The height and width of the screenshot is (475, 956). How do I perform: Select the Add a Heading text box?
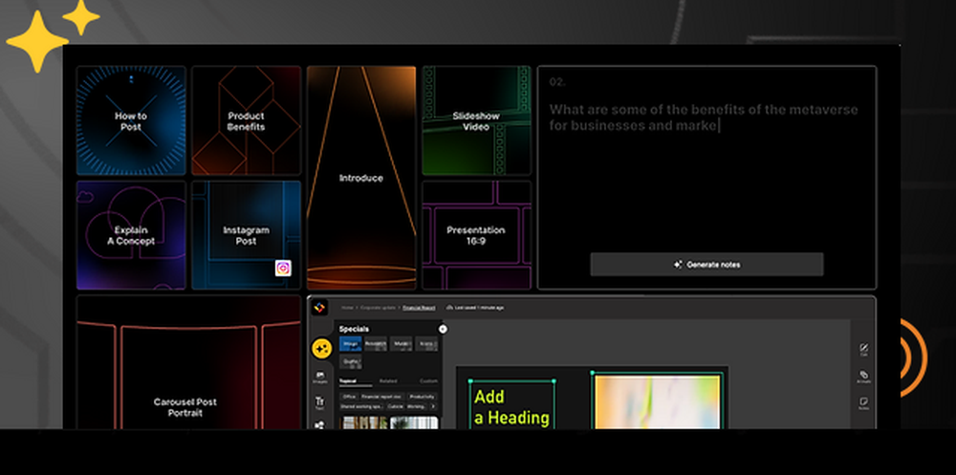512,405
